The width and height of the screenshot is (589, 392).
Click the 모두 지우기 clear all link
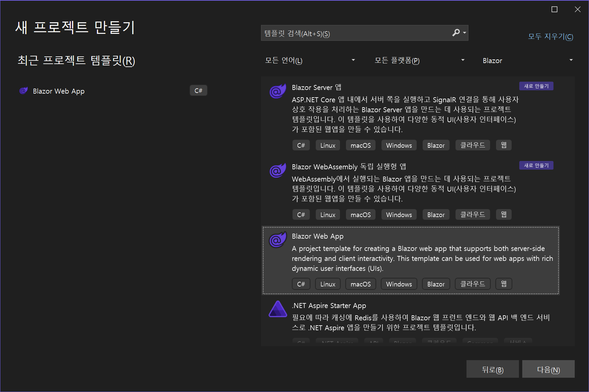tap(550, 37)
